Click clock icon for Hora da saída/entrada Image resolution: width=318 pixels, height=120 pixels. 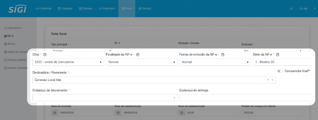pyautogui.click(x=182, y=113)
